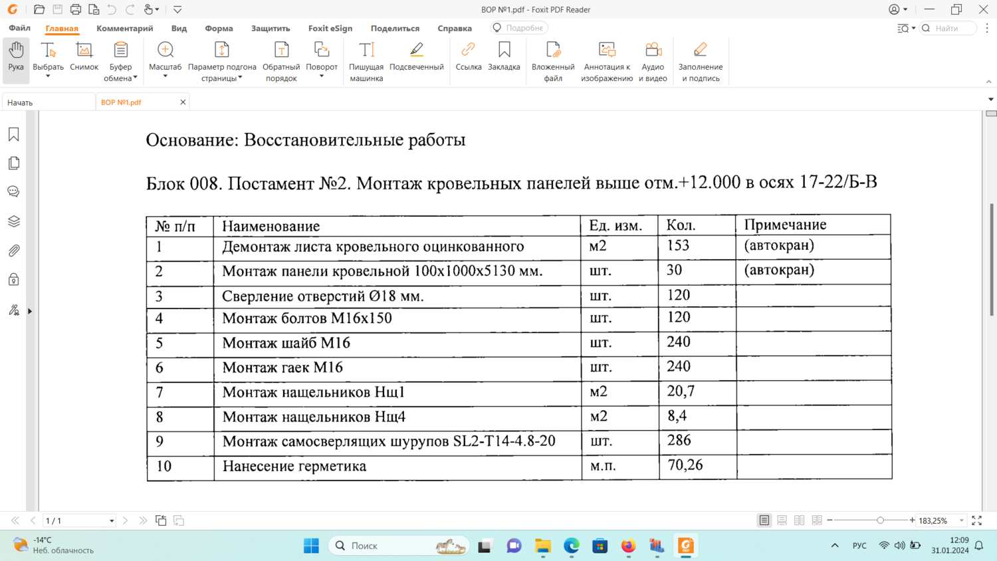This screenshot has width=997, height=561.
Task: Open the Комментарий ribbon tab
Action: 124,29
